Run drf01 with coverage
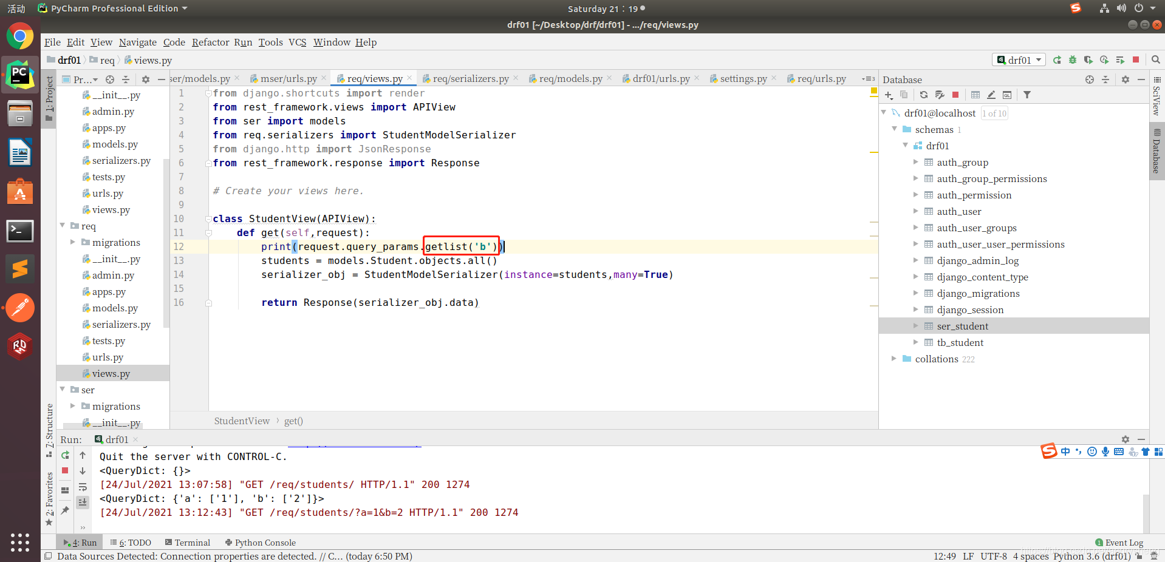The height and width of the screenshot is (562, 1165). click(x=1088, y=59)
